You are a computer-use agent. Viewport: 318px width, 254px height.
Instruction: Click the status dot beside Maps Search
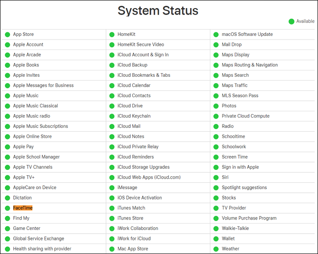click(x=216, y=75)
